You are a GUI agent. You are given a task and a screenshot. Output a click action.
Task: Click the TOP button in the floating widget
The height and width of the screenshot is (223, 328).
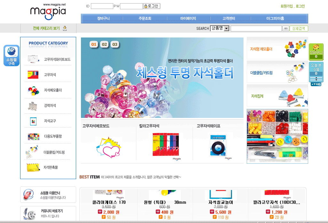(x=316, y=84)
